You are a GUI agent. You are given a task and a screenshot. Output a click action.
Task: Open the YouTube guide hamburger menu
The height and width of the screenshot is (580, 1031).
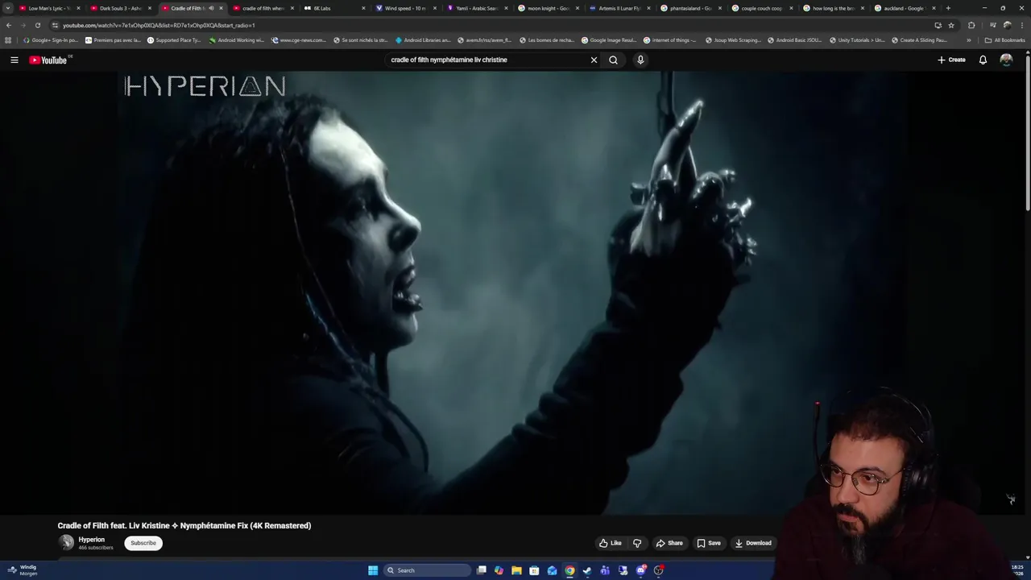14,60
